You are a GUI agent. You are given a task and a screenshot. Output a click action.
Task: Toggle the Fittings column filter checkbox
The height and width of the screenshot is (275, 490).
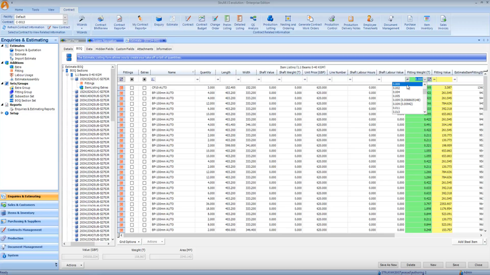[132, 80]
